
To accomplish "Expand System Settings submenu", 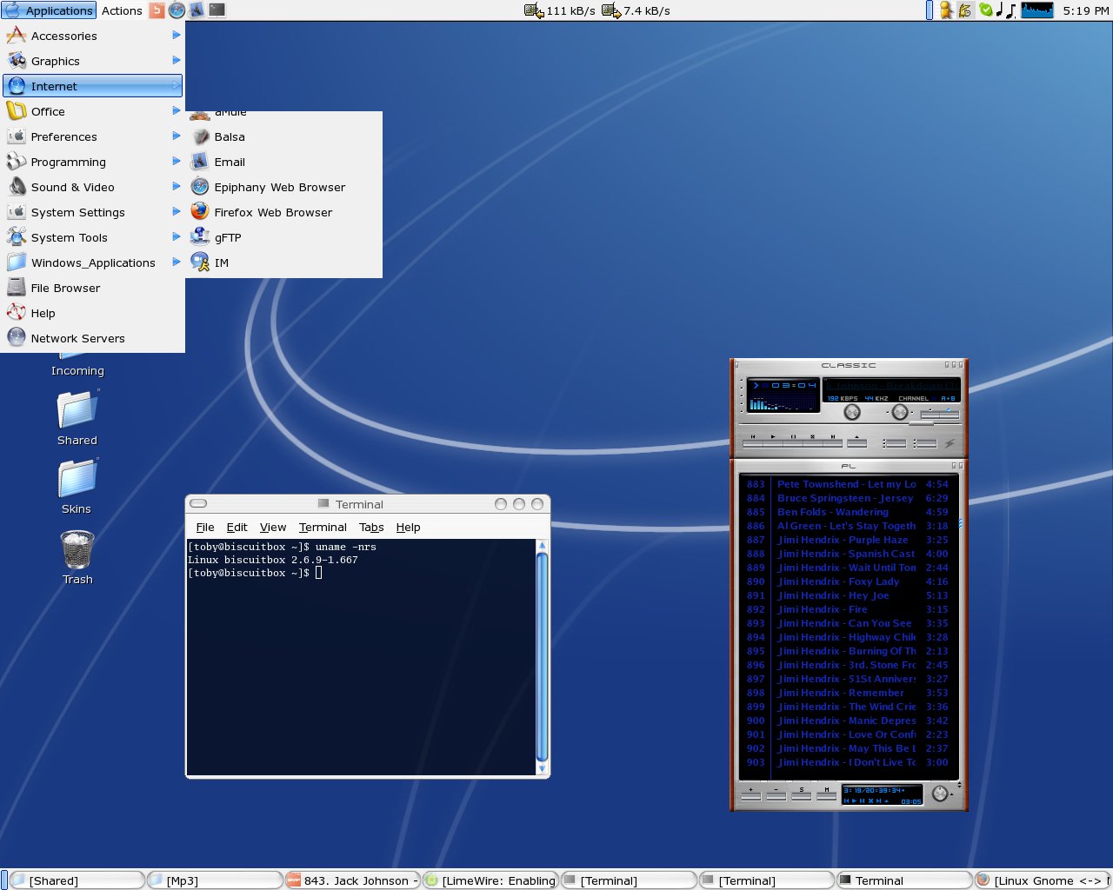I will (92, 212).
